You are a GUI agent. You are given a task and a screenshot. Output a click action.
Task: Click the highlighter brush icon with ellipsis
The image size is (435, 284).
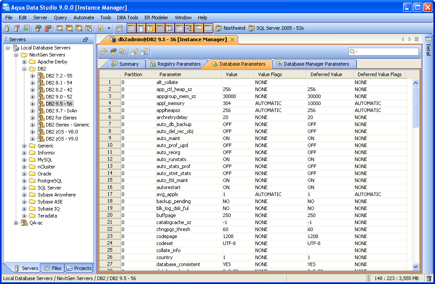tap(144, 51)
